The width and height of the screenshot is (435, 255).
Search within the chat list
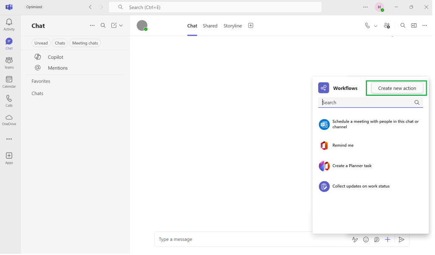click(103, 25)
